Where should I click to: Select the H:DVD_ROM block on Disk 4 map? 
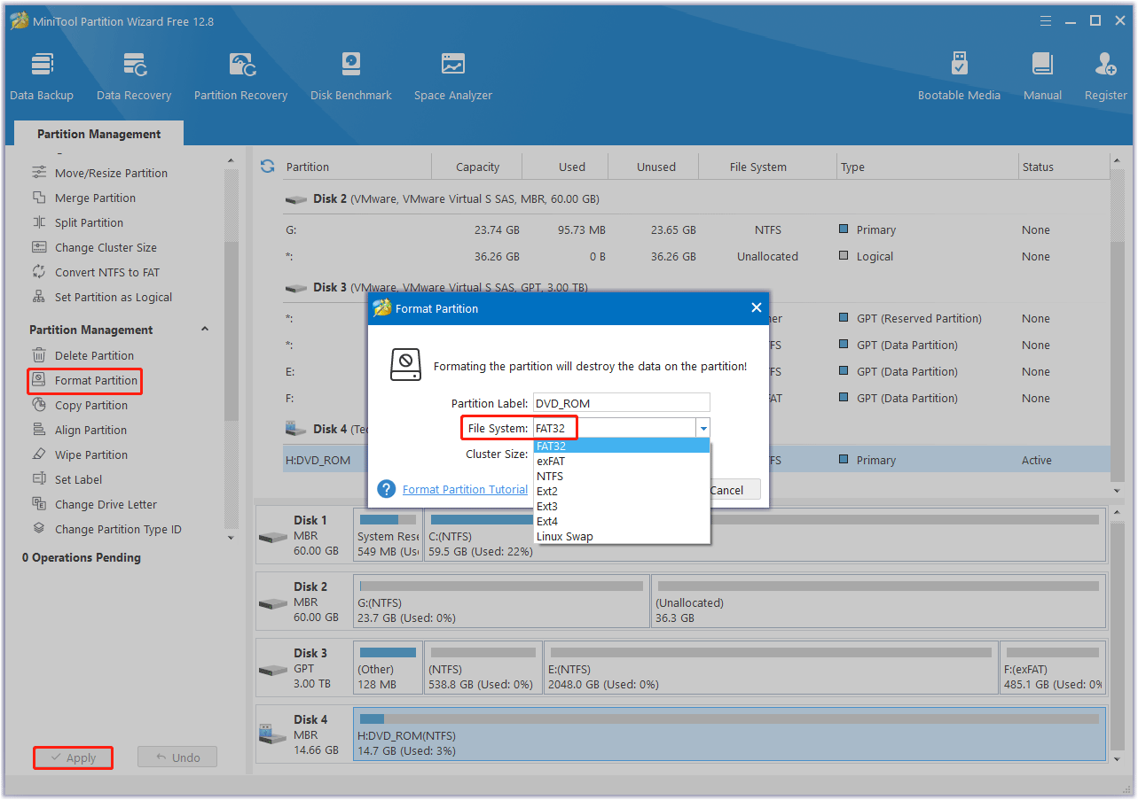click(729, 734)
